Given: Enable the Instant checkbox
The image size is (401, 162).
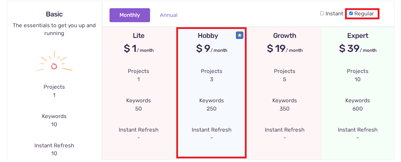Looking at the screenshot, I should click(322, 14).
